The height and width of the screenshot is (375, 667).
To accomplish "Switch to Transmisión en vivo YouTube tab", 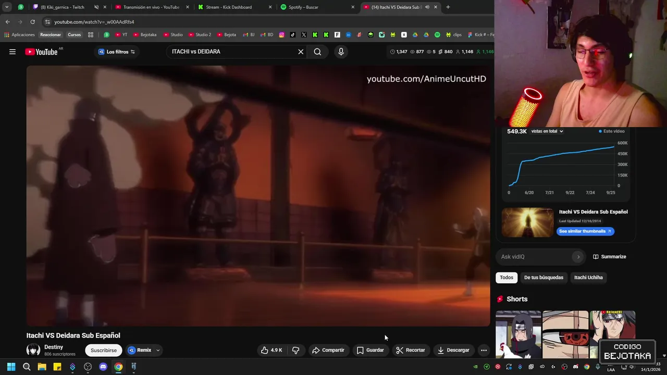I will (151, 7).
